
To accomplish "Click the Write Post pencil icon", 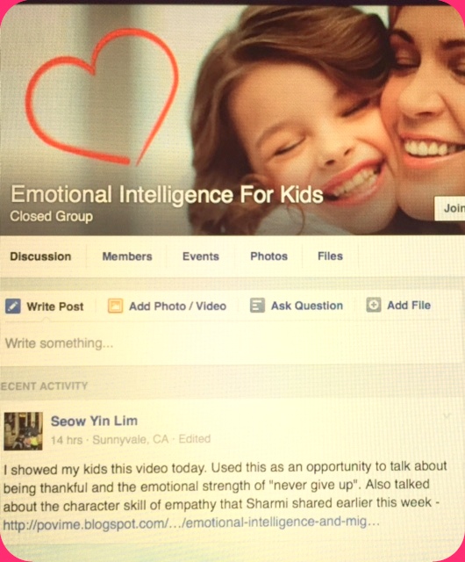I will click(13, 306).
